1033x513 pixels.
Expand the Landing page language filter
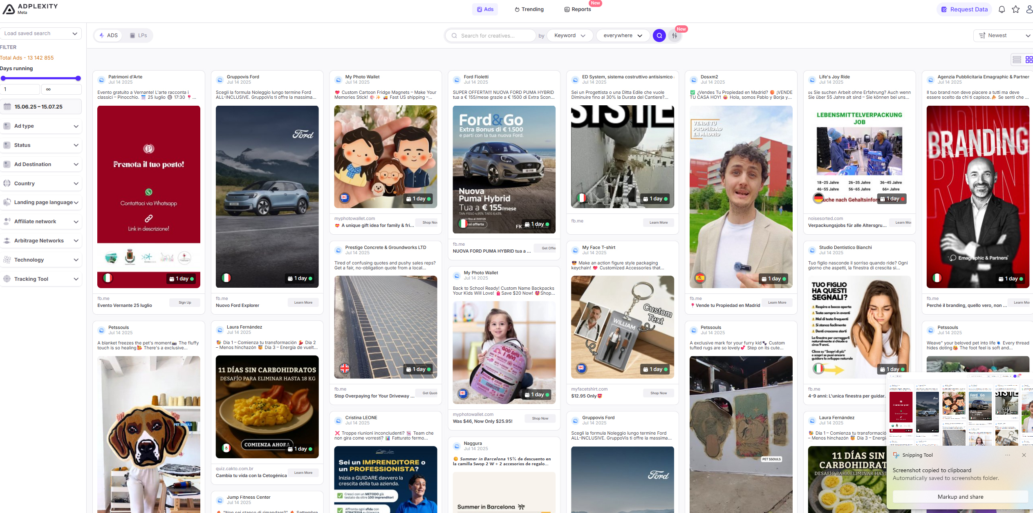click(40, 202)
